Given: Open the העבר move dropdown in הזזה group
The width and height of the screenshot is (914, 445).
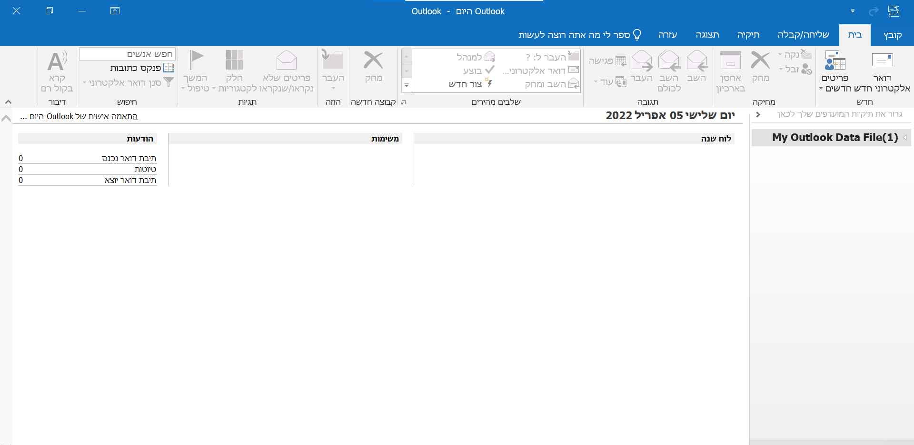Looking at the screenshot, I should 333,71.
